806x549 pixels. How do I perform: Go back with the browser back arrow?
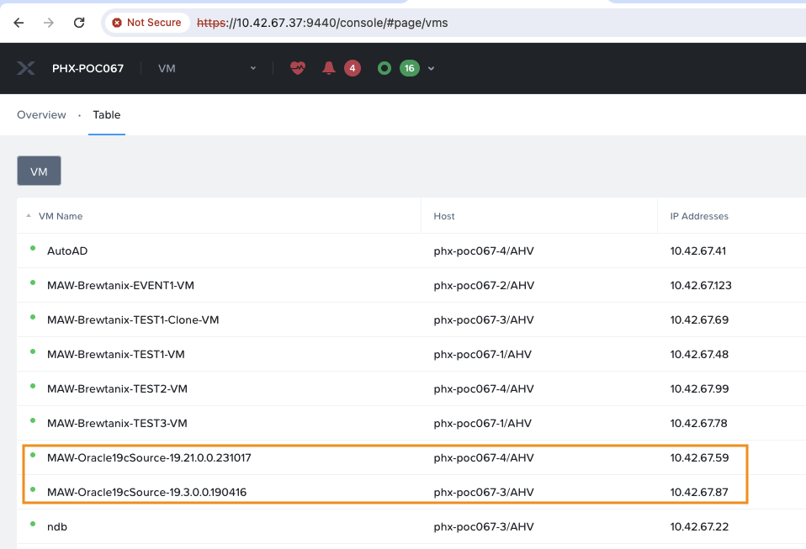pos(19,23)
